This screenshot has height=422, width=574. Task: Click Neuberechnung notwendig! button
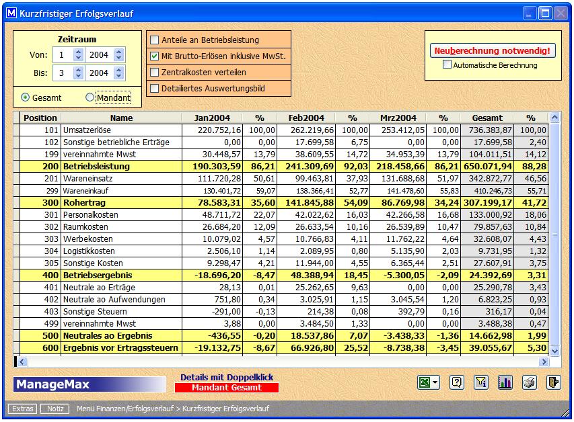click(493, 51)
